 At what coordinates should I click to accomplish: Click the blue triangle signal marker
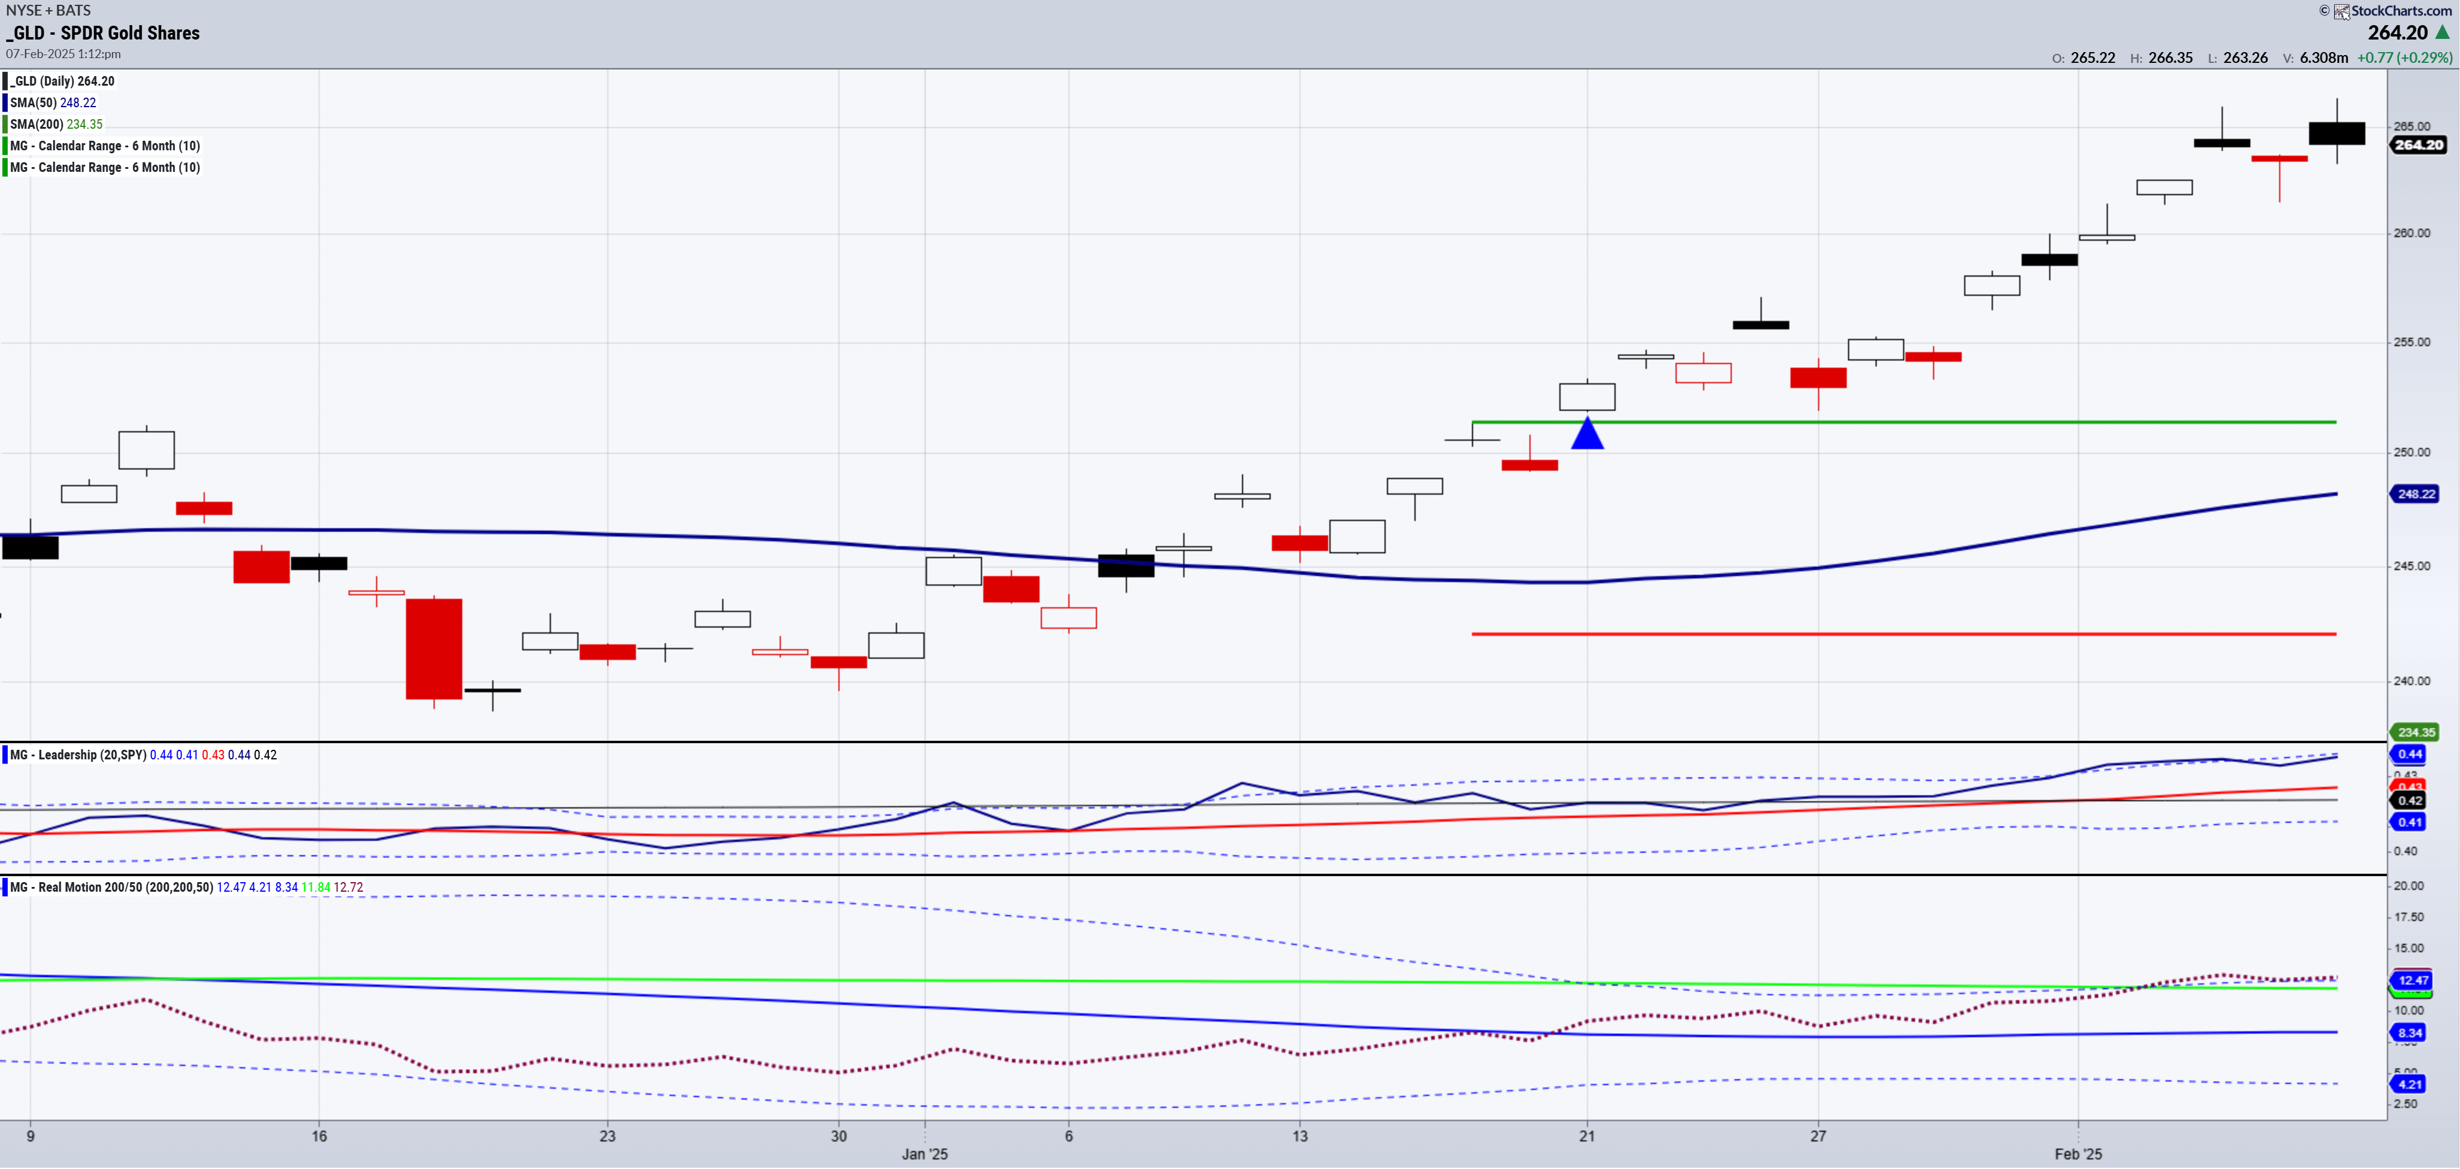coord(1587,434)
